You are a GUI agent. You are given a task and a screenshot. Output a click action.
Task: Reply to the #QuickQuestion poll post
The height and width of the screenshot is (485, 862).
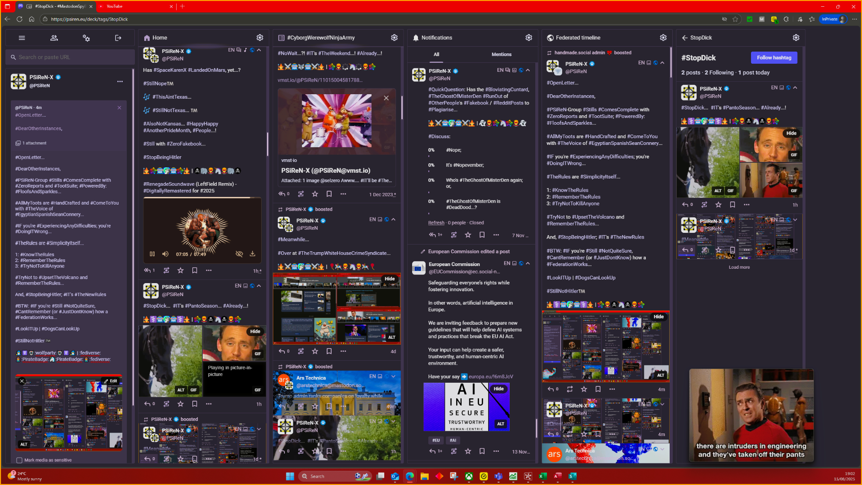coord(432,235)
